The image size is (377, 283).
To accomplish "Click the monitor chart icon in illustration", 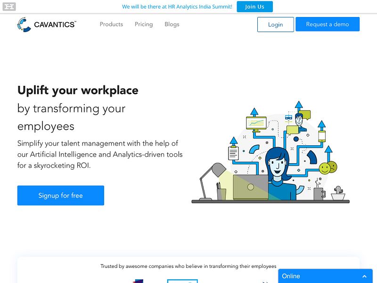I will click(256, 124).
